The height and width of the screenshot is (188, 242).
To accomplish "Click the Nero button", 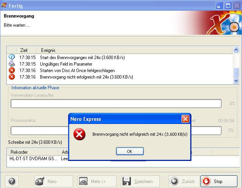I will (x=54, y=181).
